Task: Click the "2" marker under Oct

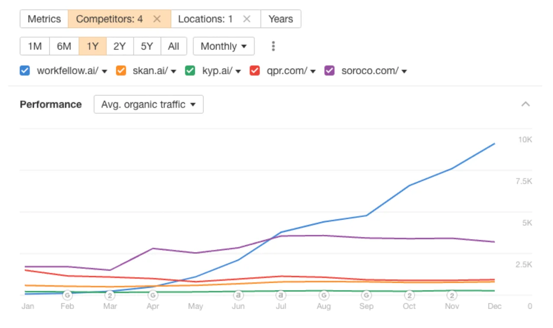Action: pos(409,295)
